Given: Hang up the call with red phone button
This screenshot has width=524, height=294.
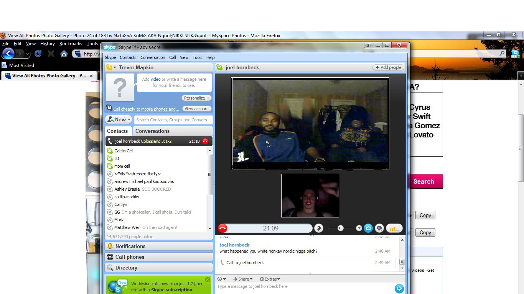Looking at the screenshot, I should tap(222, 229).
